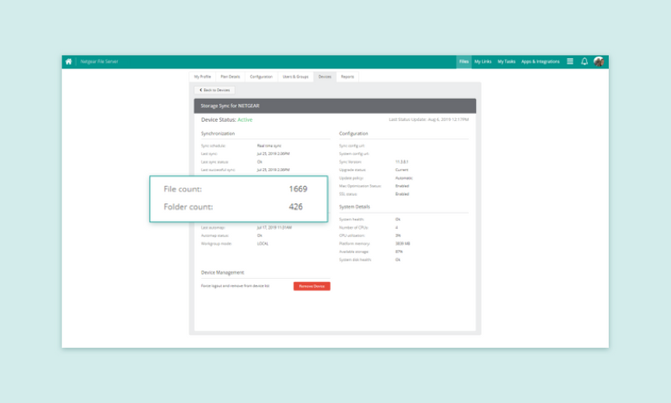Switch to the Reports tab
Image resolution: width=671 pixels, height=403 pixels.
(x=348, y=77)
